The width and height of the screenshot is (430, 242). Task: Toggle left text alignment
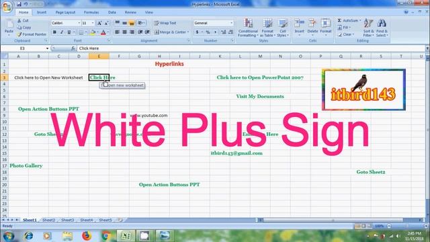point(118,32)
